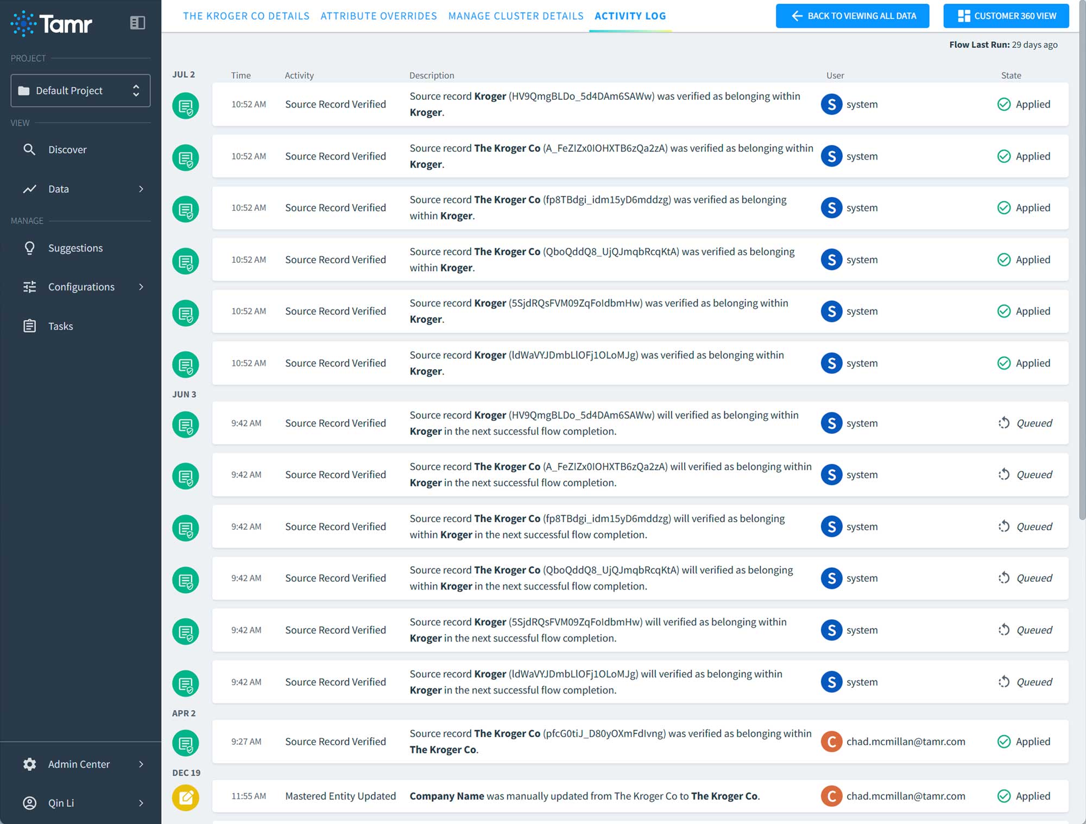Click the 9:27 AM time cell
The height and width of the screenshot is (824, 1086).
(x=246, y=741)
